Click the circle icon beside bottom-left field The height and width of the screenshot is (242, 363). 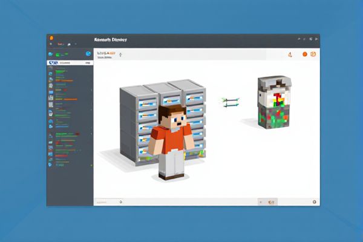click(x=121, y=202)
